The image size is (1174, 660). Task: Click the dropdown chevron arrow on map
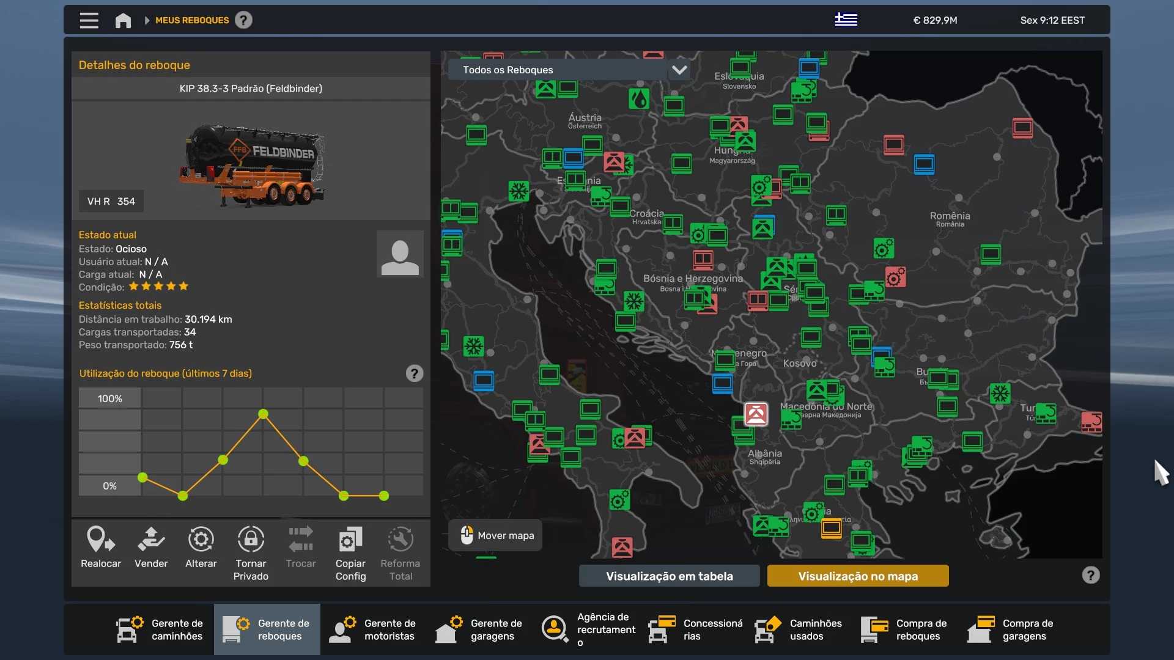point(679,70)
